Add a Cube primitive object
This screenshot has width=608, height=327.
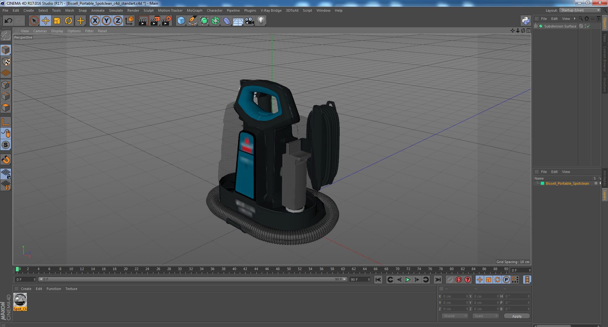[x=181, y=21]
